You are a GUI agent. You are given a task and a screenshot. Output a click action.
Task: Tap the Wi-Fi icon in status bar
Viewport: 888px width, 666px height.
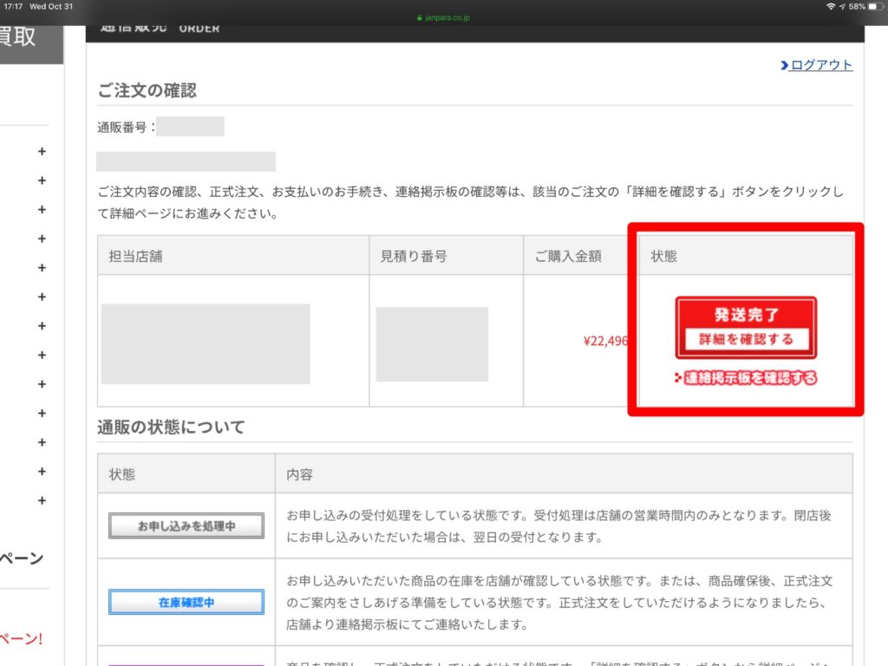(831, 6)
